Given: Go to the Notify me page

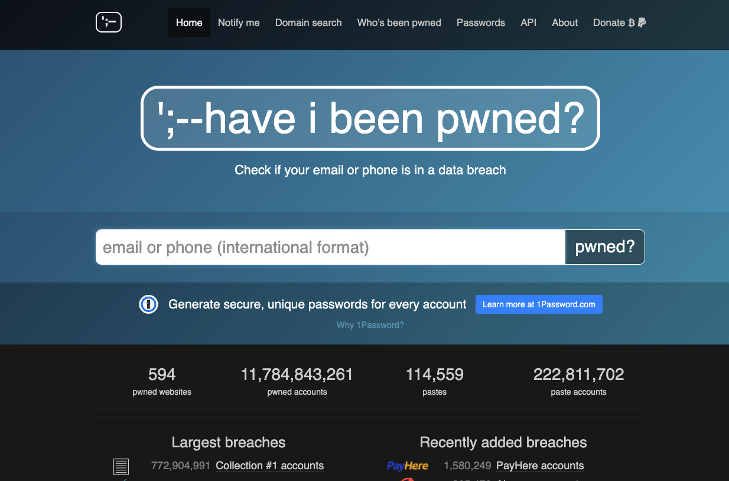Looking at the screenshot, I should click(x=239, y=22).
